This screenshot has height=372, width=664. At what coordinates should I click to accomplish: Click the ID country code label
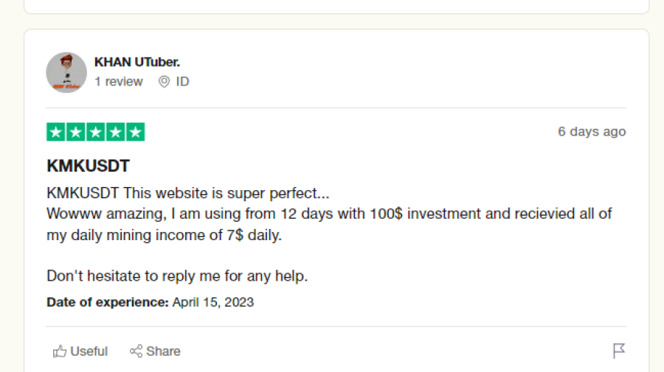(x=182, y=82)
